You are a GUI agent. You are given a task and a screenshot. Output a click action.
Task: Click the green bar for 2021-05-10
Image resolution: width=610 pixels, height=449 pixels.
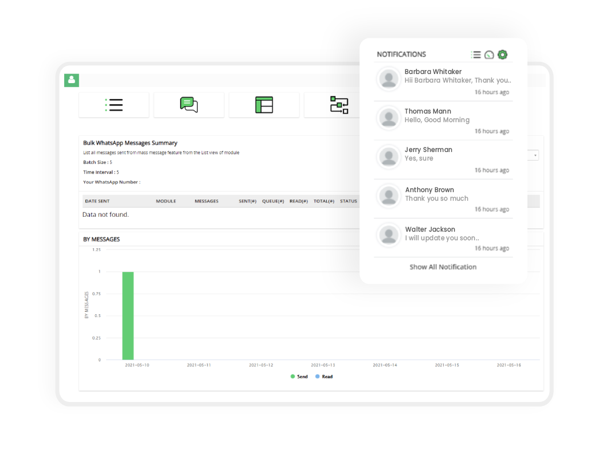(x=128, y=315)
